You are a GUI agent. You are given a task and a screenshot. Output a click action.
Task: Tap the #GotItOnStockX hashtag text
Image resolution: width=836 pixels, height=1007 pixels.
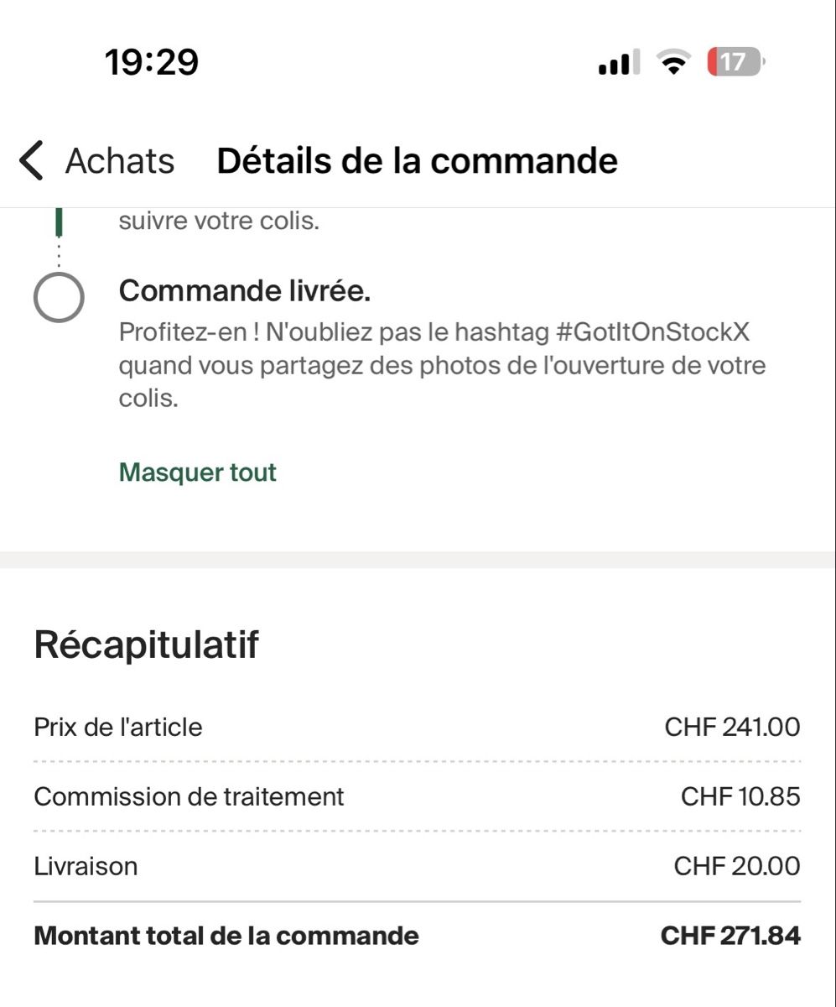(x=652, y=332)
